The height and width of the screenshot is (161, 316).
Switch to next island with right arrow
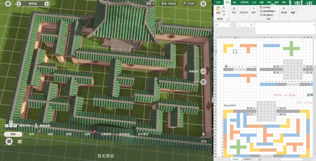pyautogui.click(x=46, y=4)
